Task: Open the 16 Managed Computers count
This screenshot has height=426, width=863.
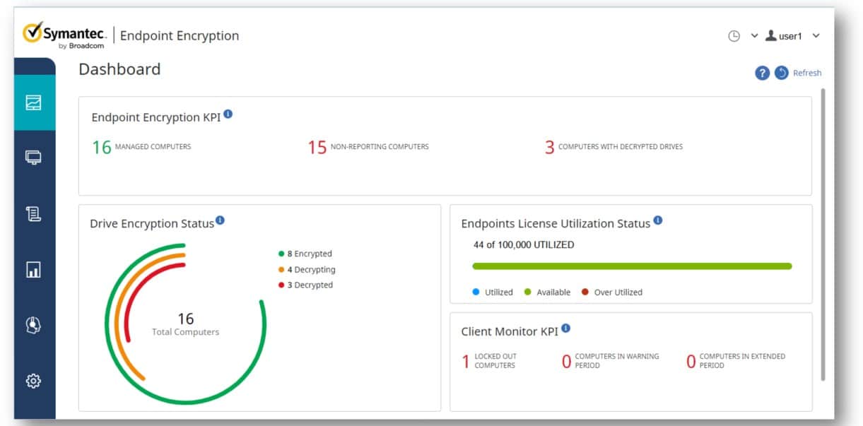Action: tap(101, 147)
